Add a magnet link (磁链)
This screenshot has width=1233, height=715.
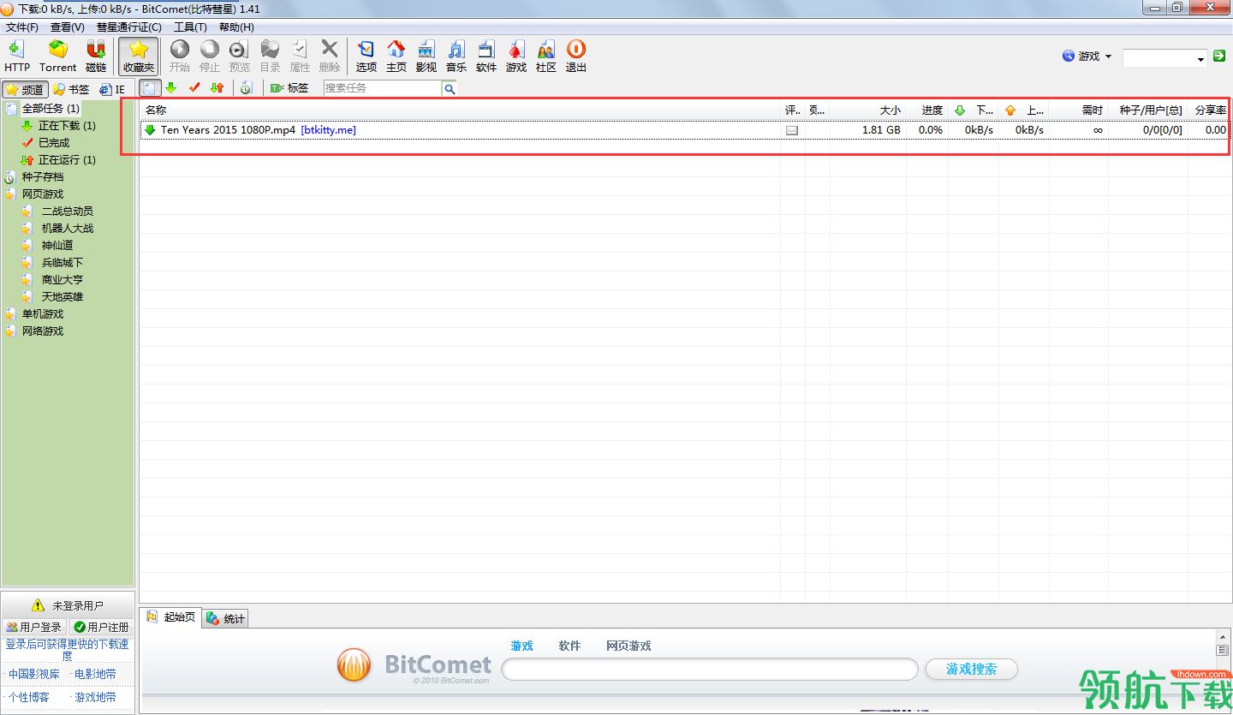[96, 56]
